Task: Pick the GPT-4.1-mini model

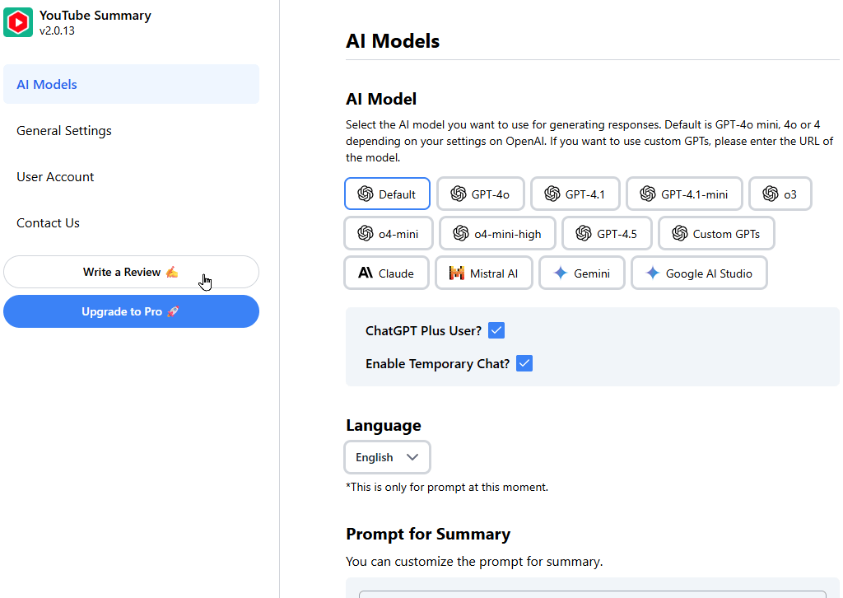Action: [x=684, y=194]
